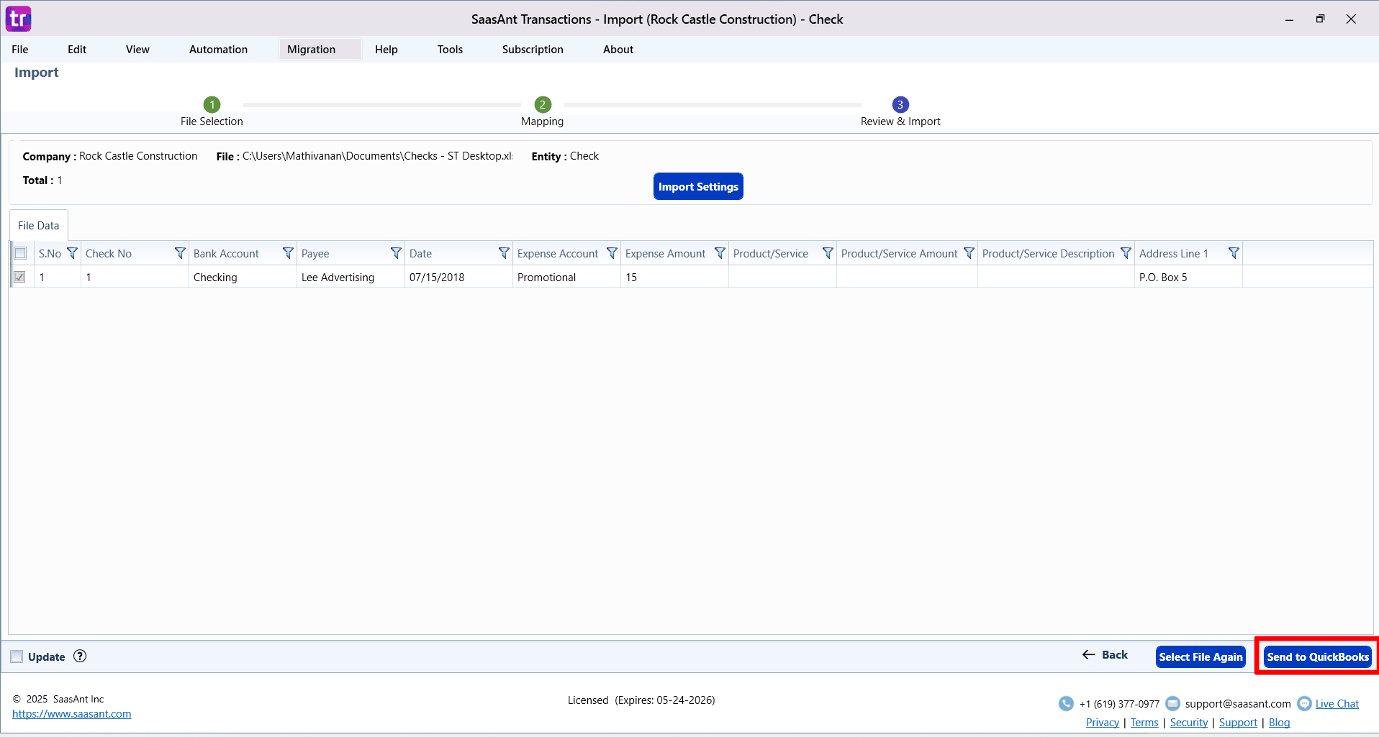Click filter icon beside Product/Service header

point(828,253)
